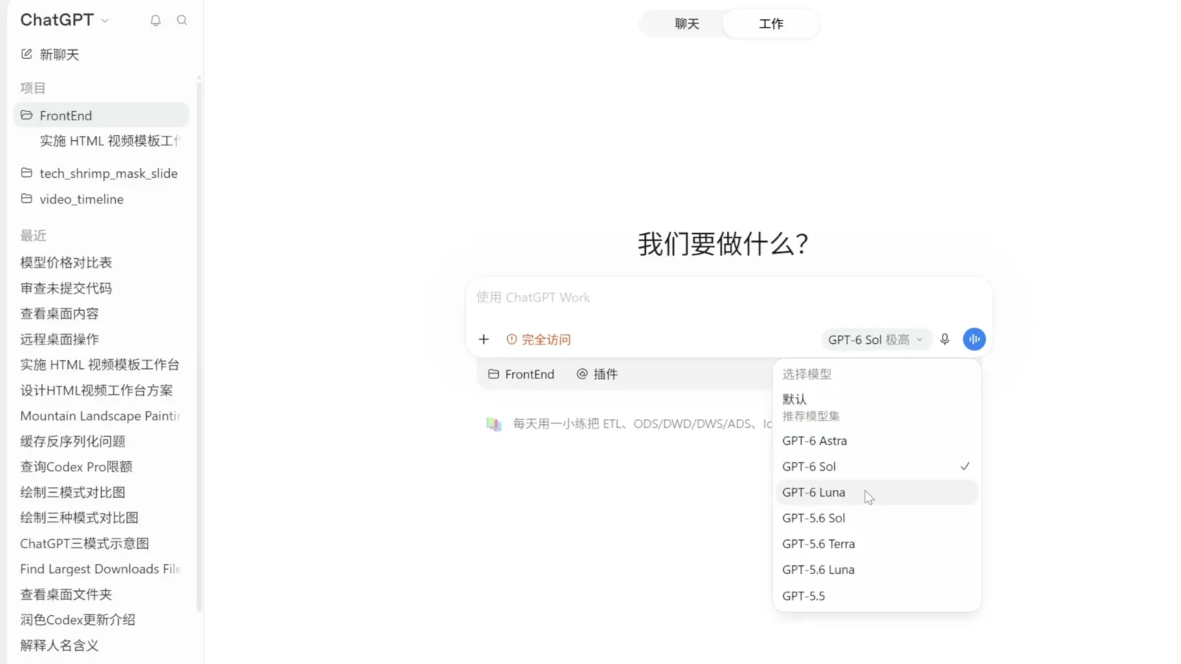Click the video_timeline folder icon
Screen dimensions: 1181x664
27,198
